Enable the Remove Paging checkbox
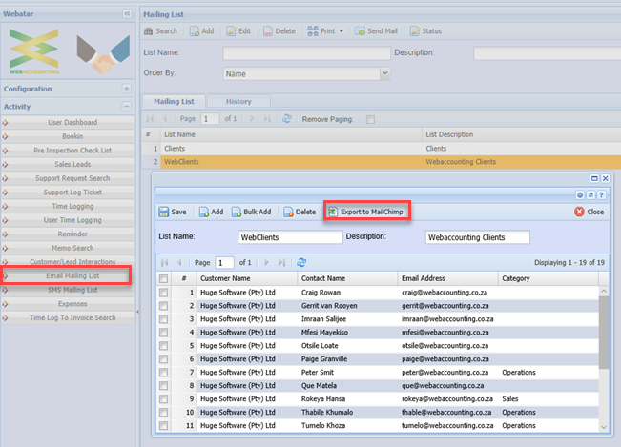The width and height of the screenshot is (621, 447). click(371, 119)
